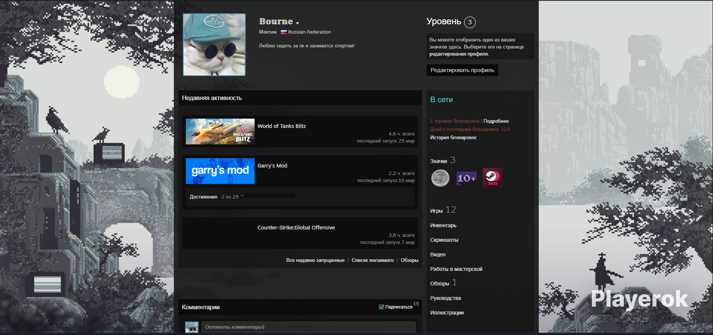
Task: Click the 'Комментарии' section header
Action: coord(200,307)
